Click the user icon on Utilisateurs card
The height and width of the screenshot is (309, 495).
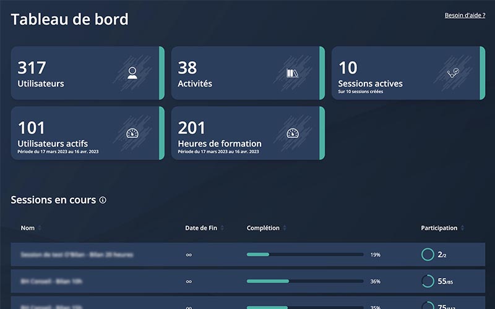[x=132, y=73]
